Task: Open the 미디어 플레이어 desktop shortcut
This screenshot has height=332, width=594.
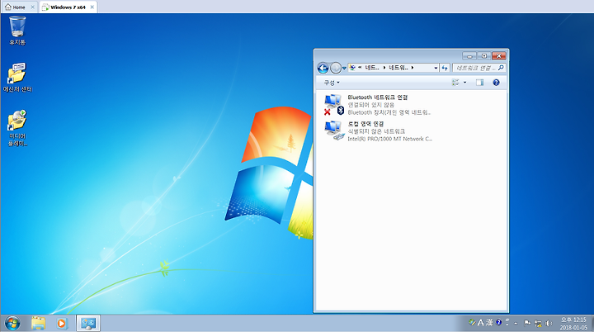Action: [x=17, y=128]
